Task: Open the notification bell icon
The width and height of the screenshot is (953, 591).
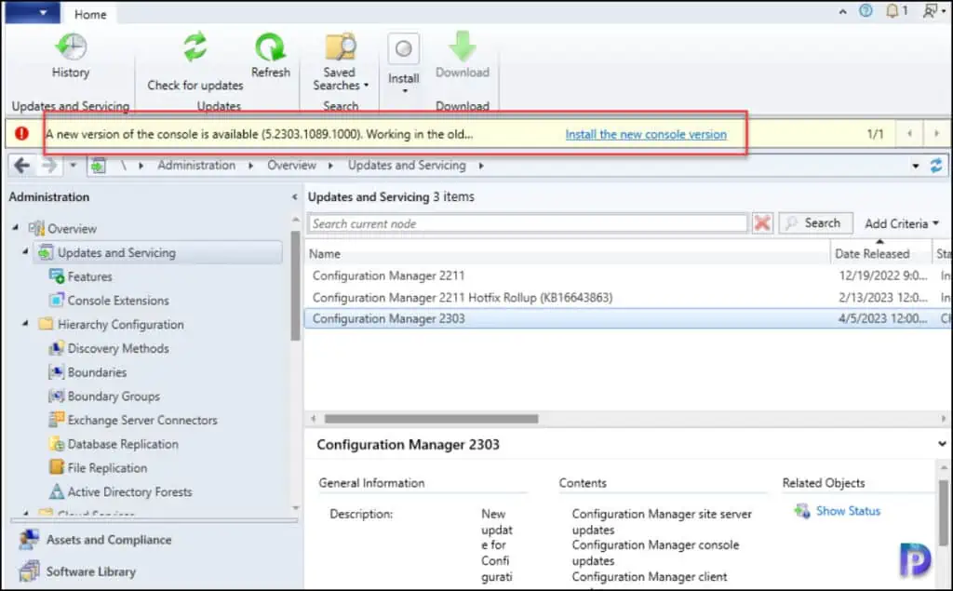Action: 892,10
